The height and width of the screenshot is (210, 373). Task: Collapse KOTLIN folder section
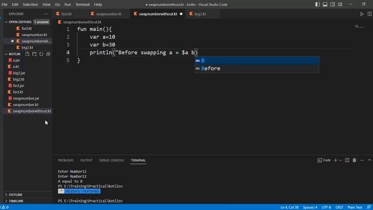pyautogui.click(x=6, y=54)
